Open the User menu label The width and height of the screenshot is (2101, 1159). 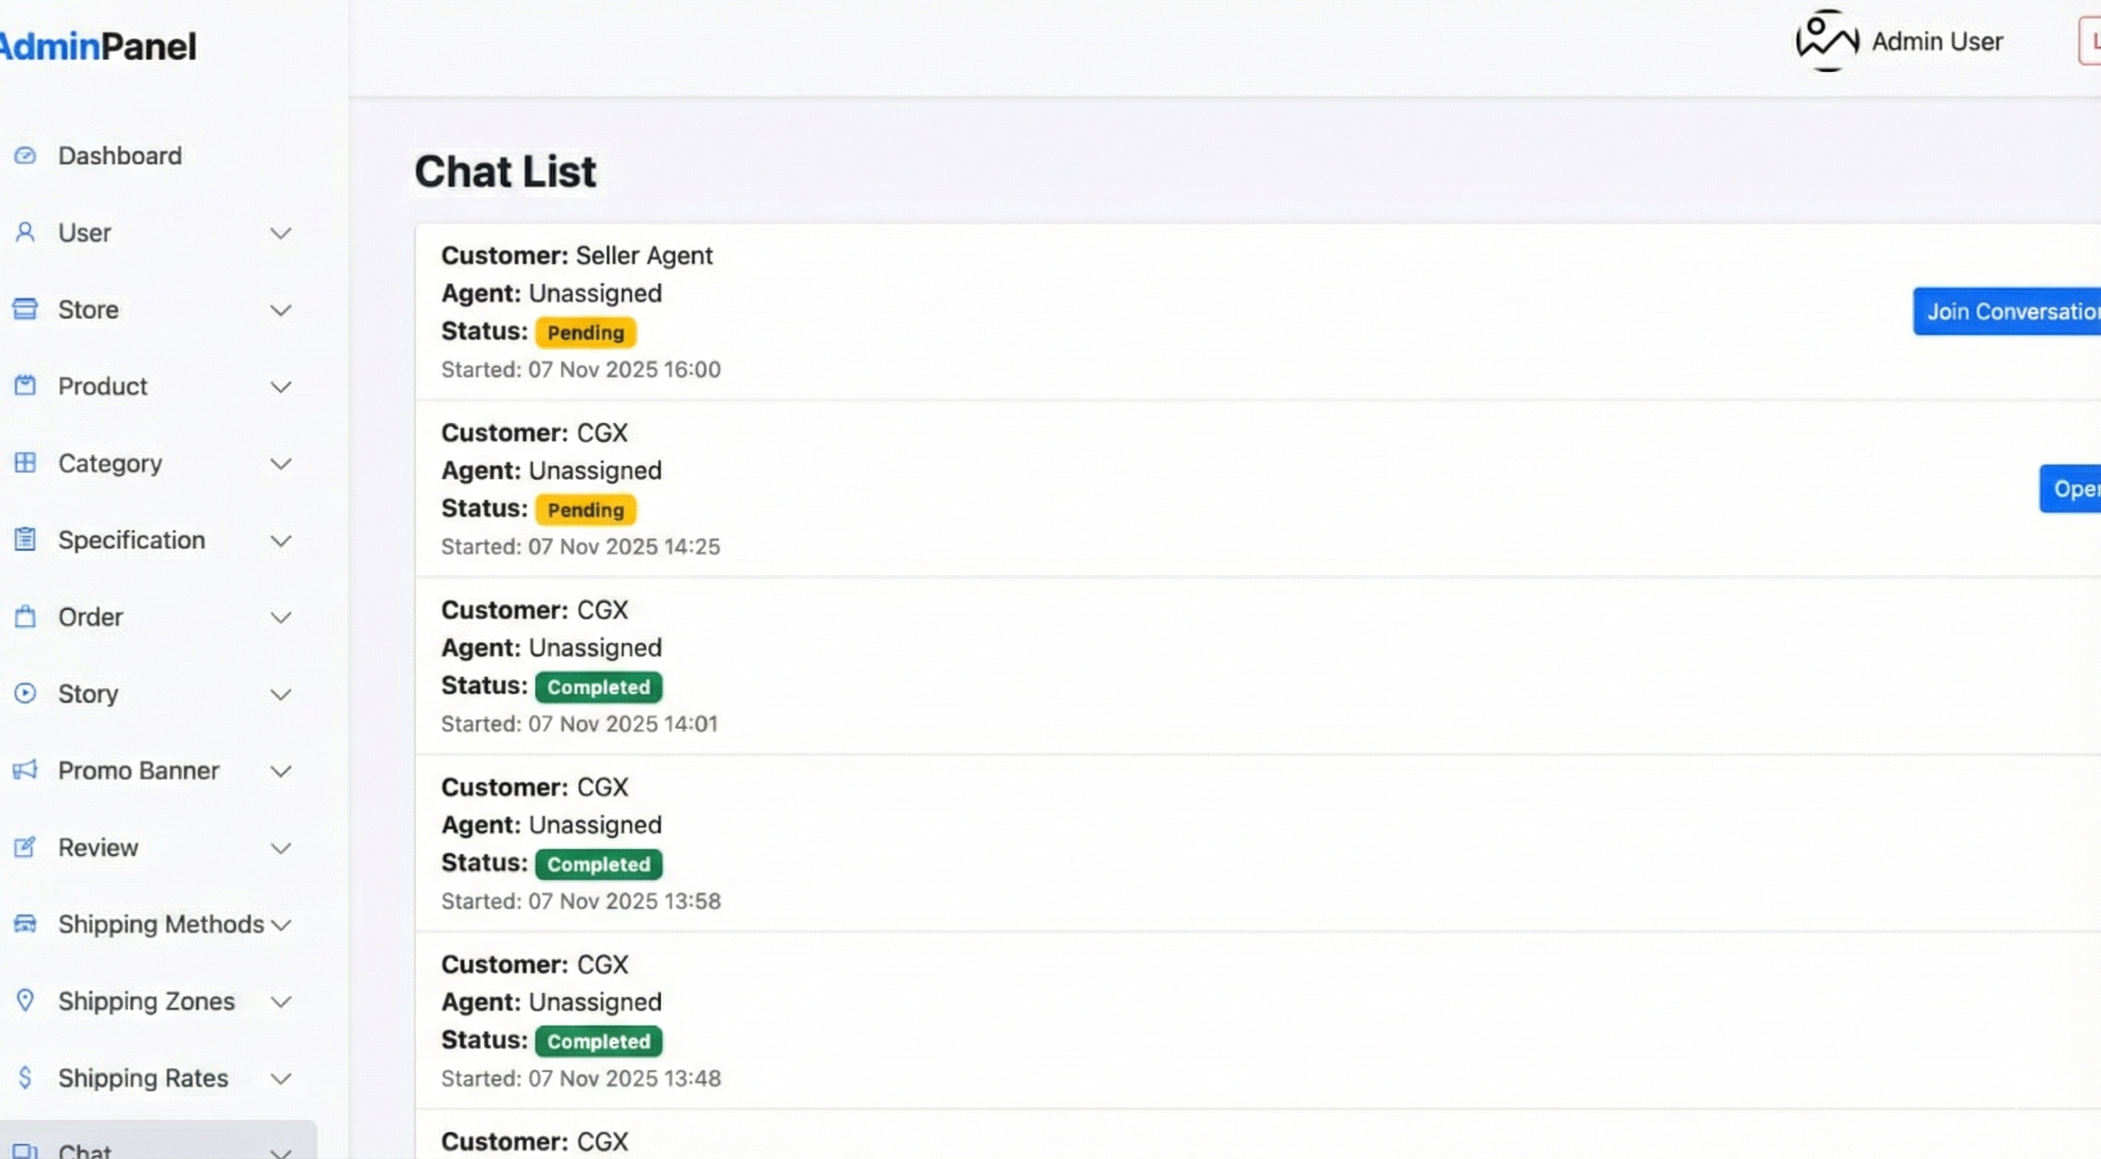tap(84, 232)
